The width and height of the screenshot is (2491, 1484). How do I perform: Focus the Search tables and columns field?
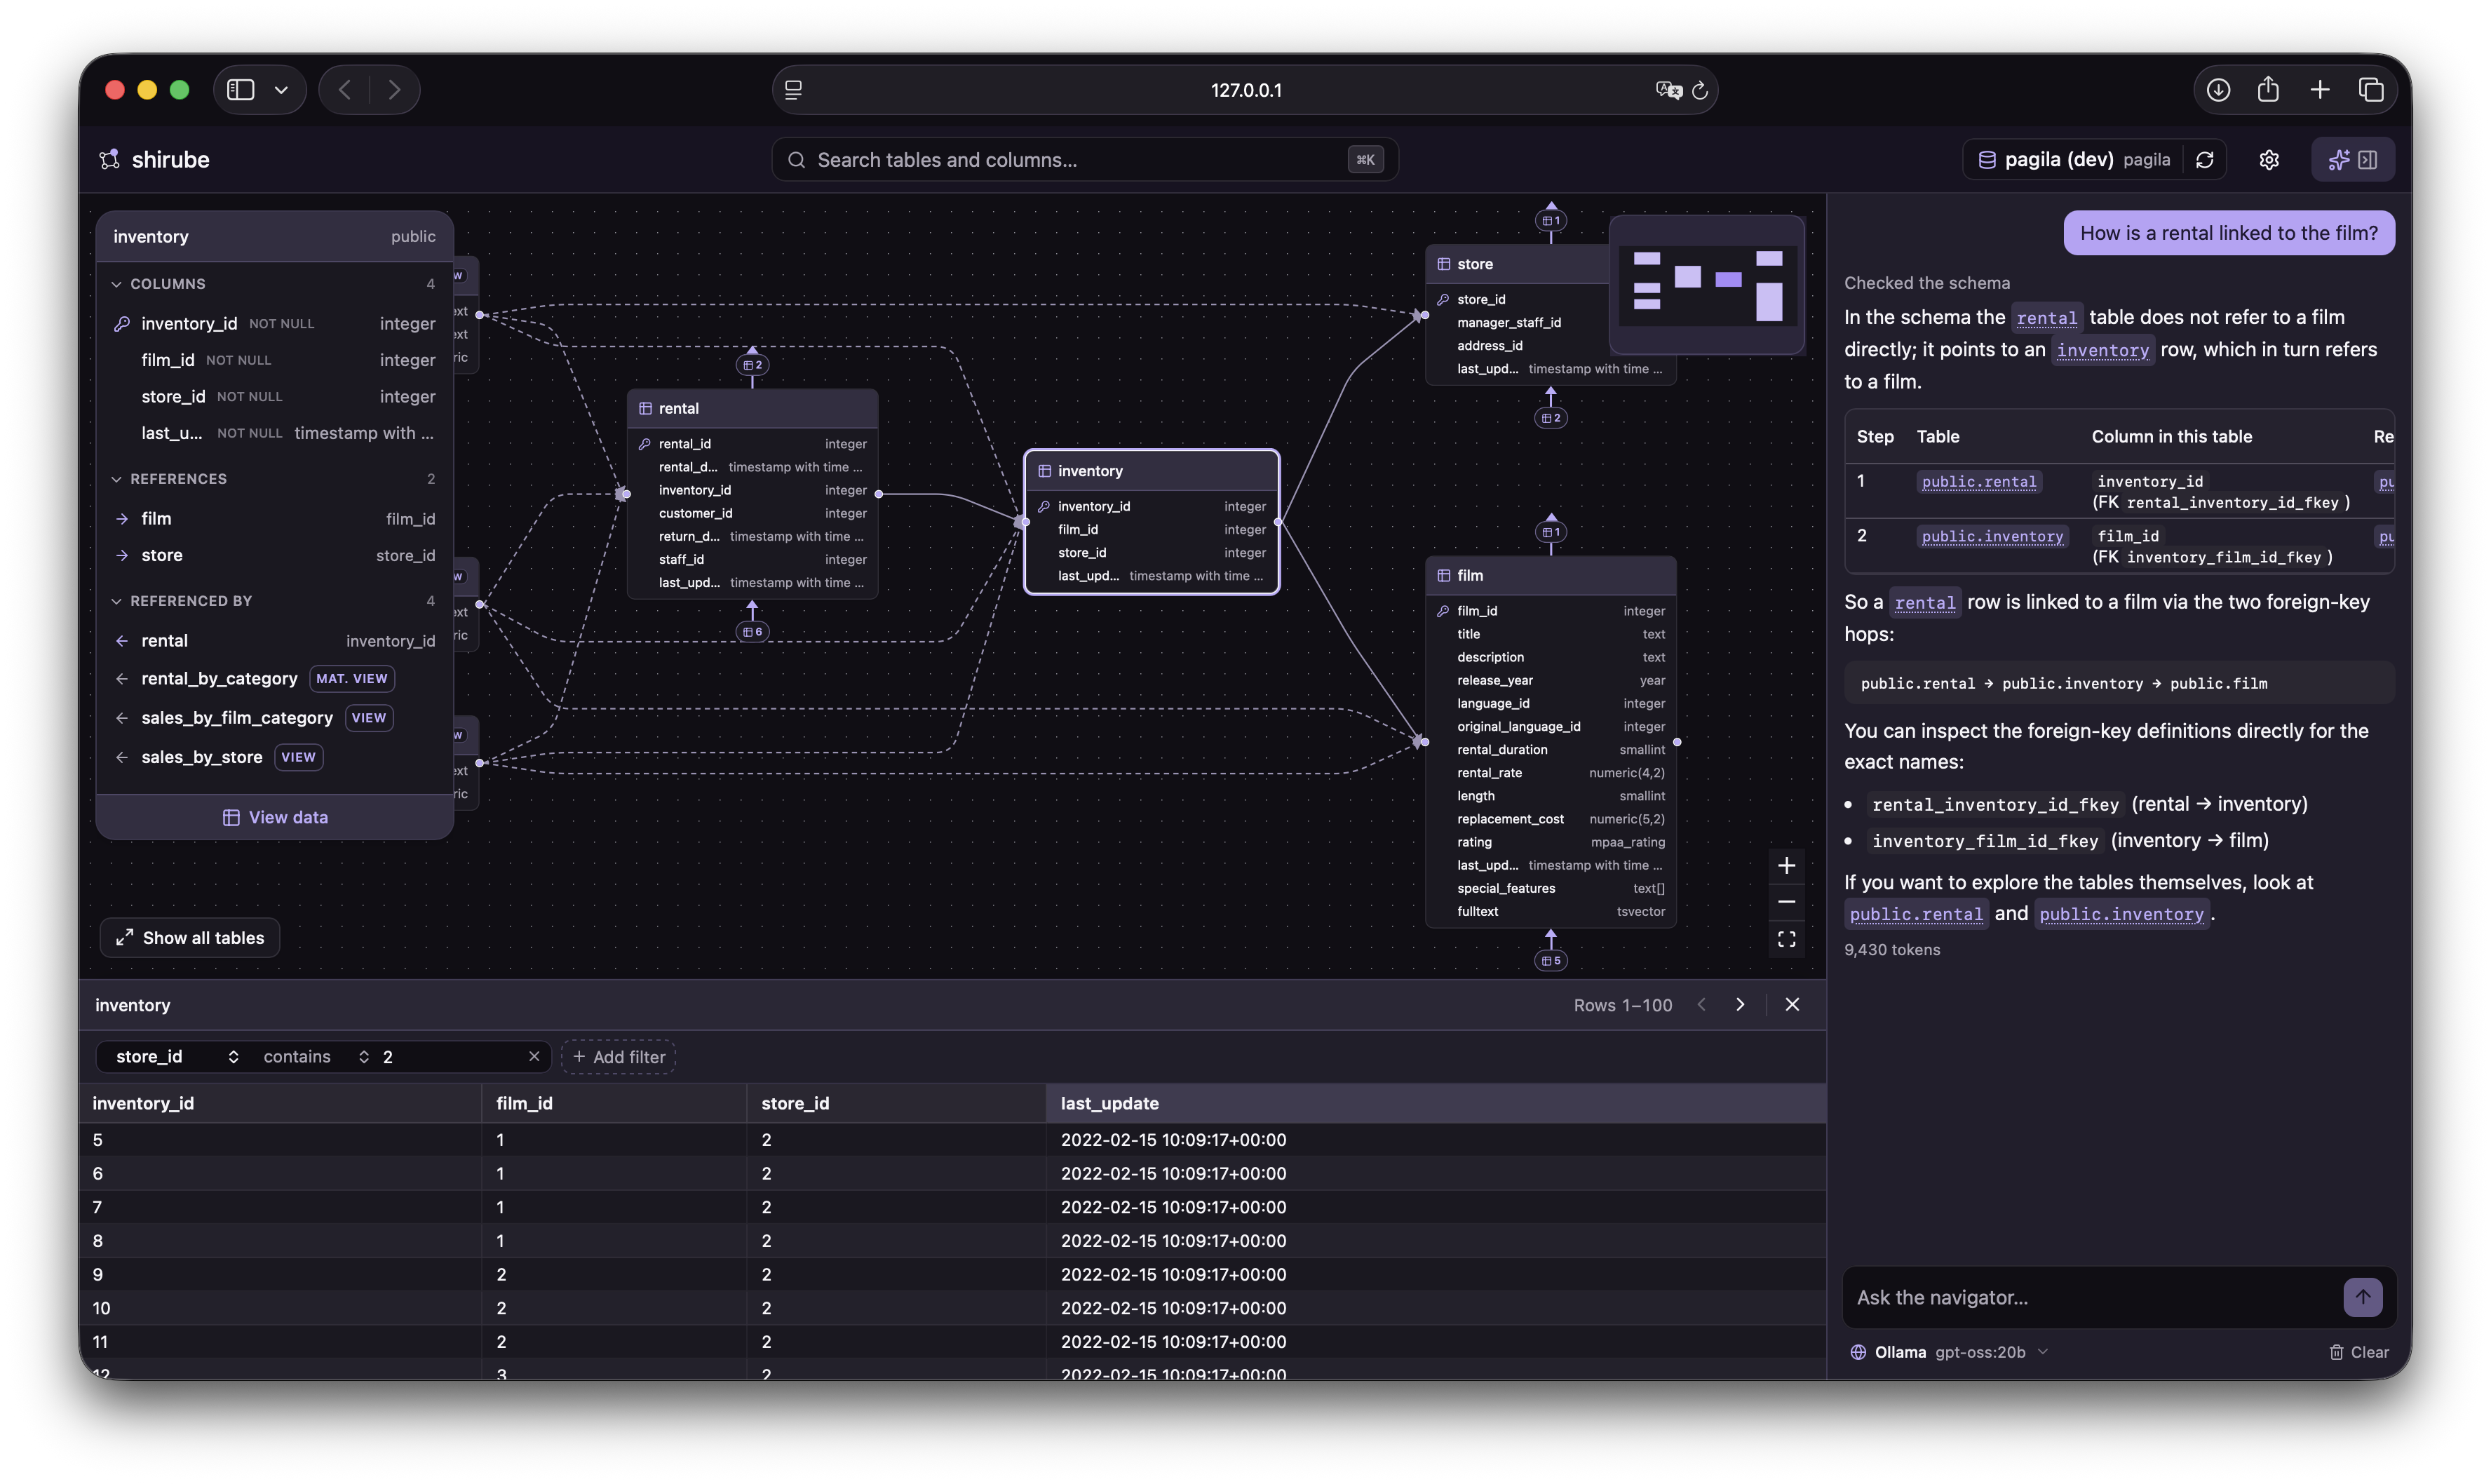coord(1084,160)
